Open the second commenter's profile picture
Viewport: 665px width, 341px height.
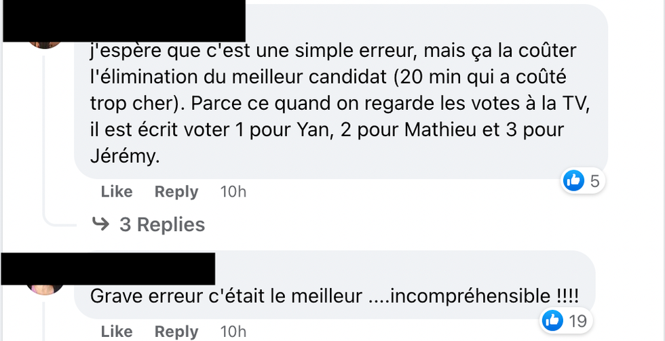click(x=46, y=287)
